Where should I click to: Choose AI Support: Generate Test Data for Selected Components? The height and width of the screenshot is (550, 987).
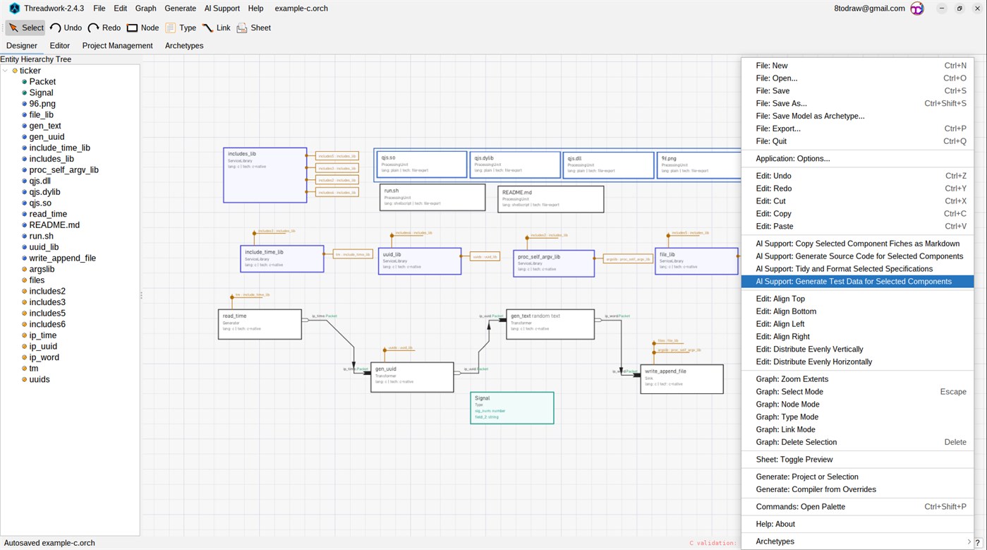point(857,282)
